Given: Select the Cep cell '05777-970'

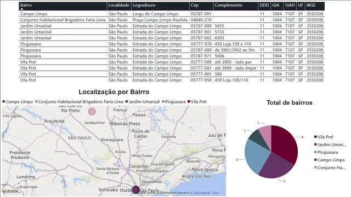Looking at the screenshot, I should (x=201, y=44).
